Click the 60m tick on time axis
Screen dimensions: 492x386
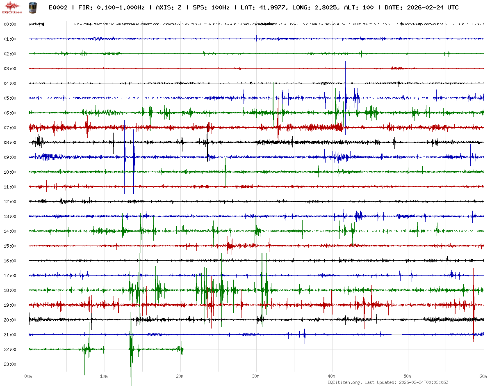[x=483, y=376]
